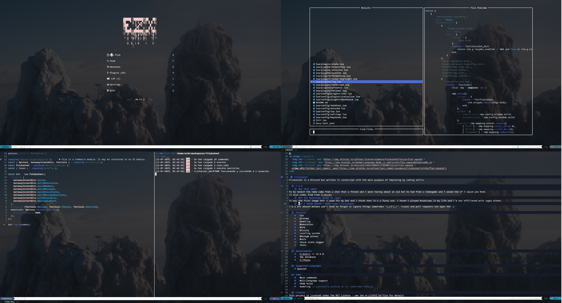This screenshot has height=303, width=562.
Task: Click the braces icon beside lazy-lock.json result
Action: 314,123
